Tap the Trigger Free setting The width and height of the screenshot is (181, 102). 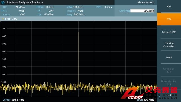pos(75,11)
